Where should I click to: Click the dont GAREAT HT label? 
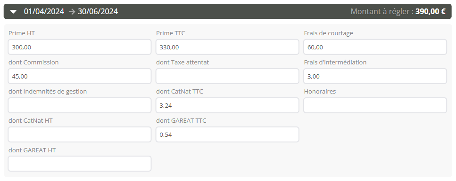point(32,150)
